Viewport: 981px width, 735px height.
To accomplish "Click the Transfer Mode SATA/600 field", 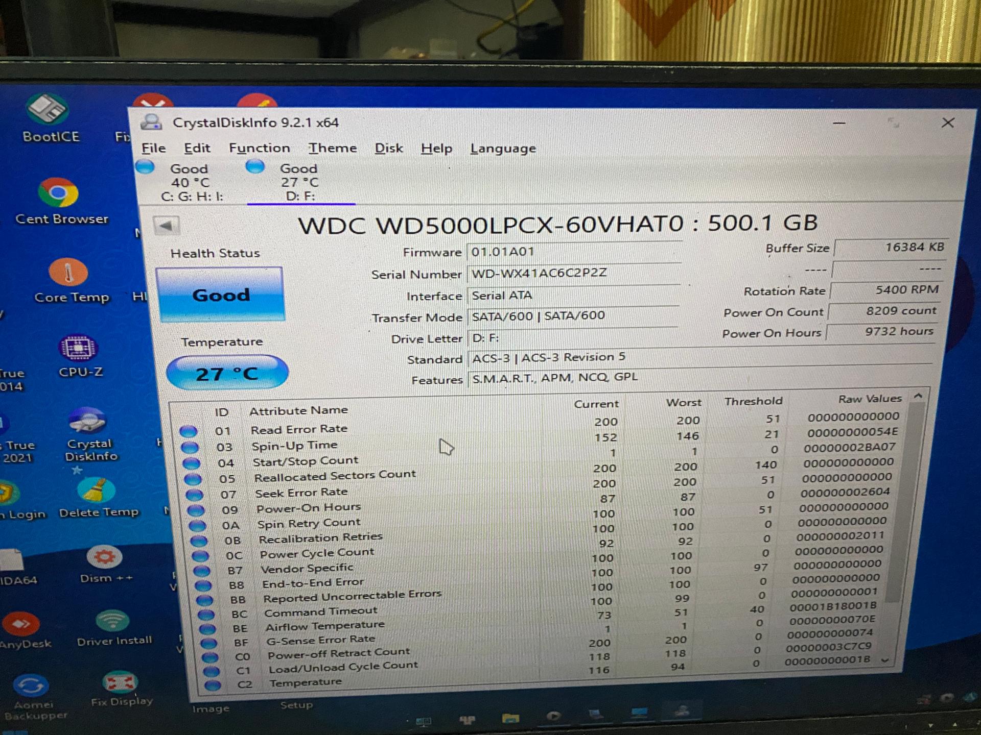I will (573, 316).
